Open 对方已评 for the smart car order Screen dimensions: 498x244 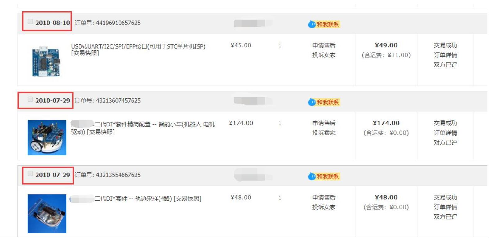click(445, 142)
